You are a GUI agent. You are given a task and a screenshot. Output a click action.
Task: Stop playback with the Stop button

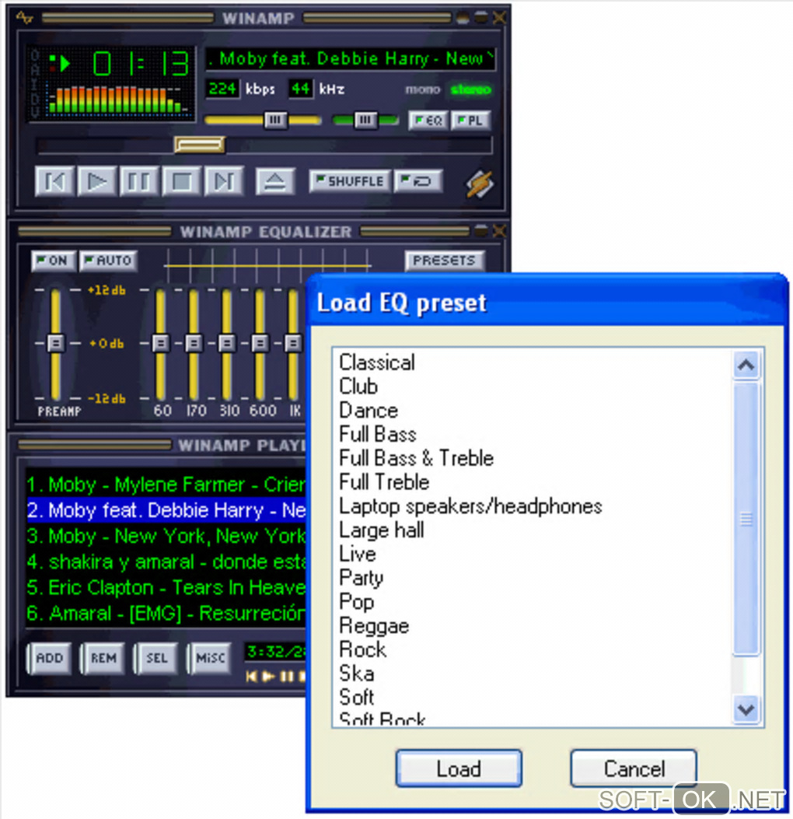[182, 182]
